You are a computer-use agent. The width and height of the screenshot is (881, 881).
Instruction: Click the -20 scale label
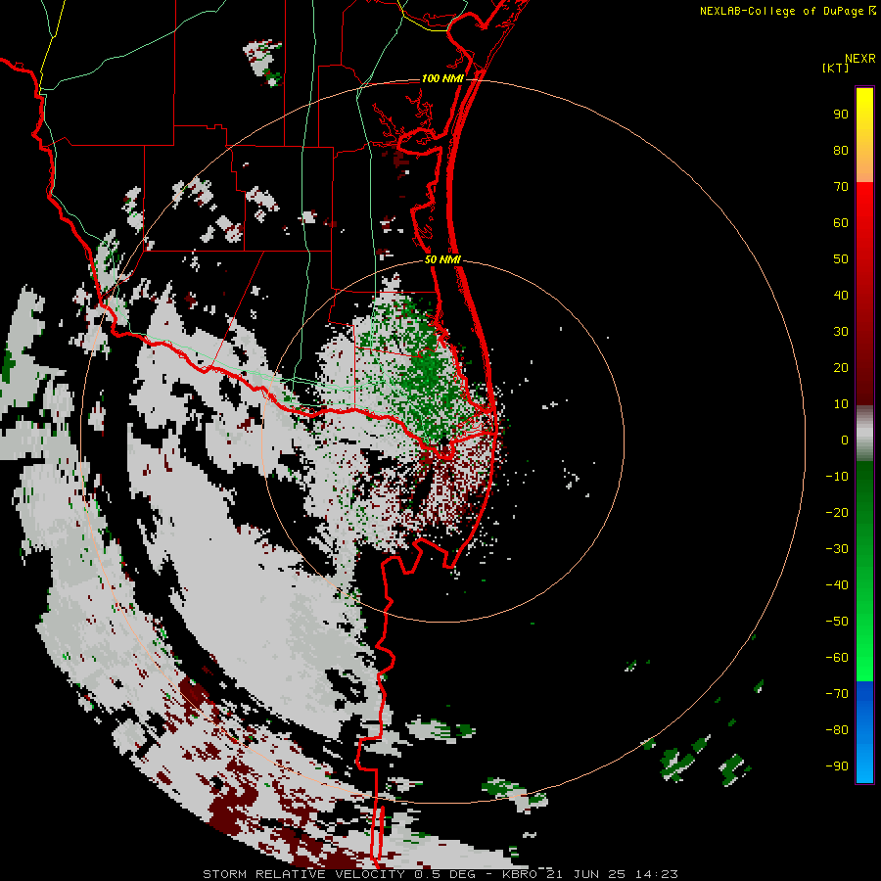tap(837, 512)
